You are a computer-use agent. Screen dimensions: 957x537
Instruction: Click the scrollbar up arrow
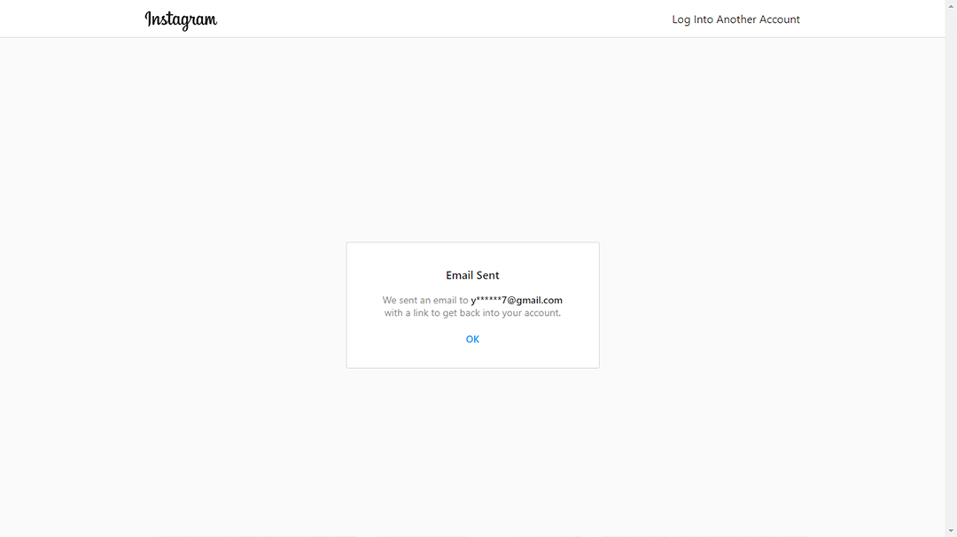(951, 5)
